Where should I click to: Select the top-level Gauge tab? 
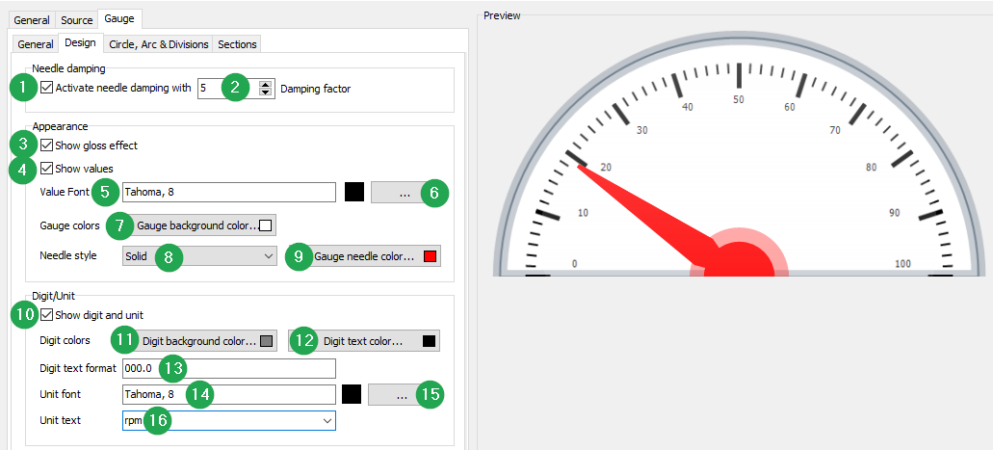point(119,19)
